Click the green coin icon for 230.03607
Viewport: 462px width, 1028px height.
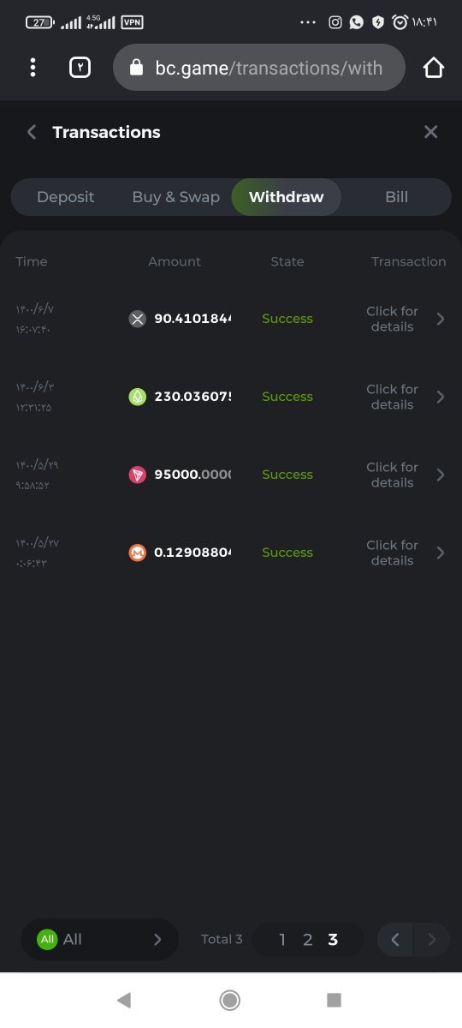[138, 397]
